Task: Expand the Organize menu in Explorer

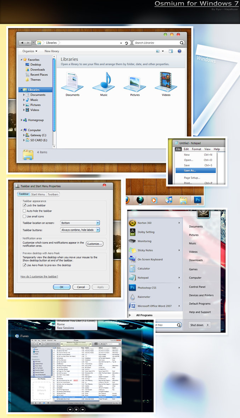Action: [x=30, y=51]
